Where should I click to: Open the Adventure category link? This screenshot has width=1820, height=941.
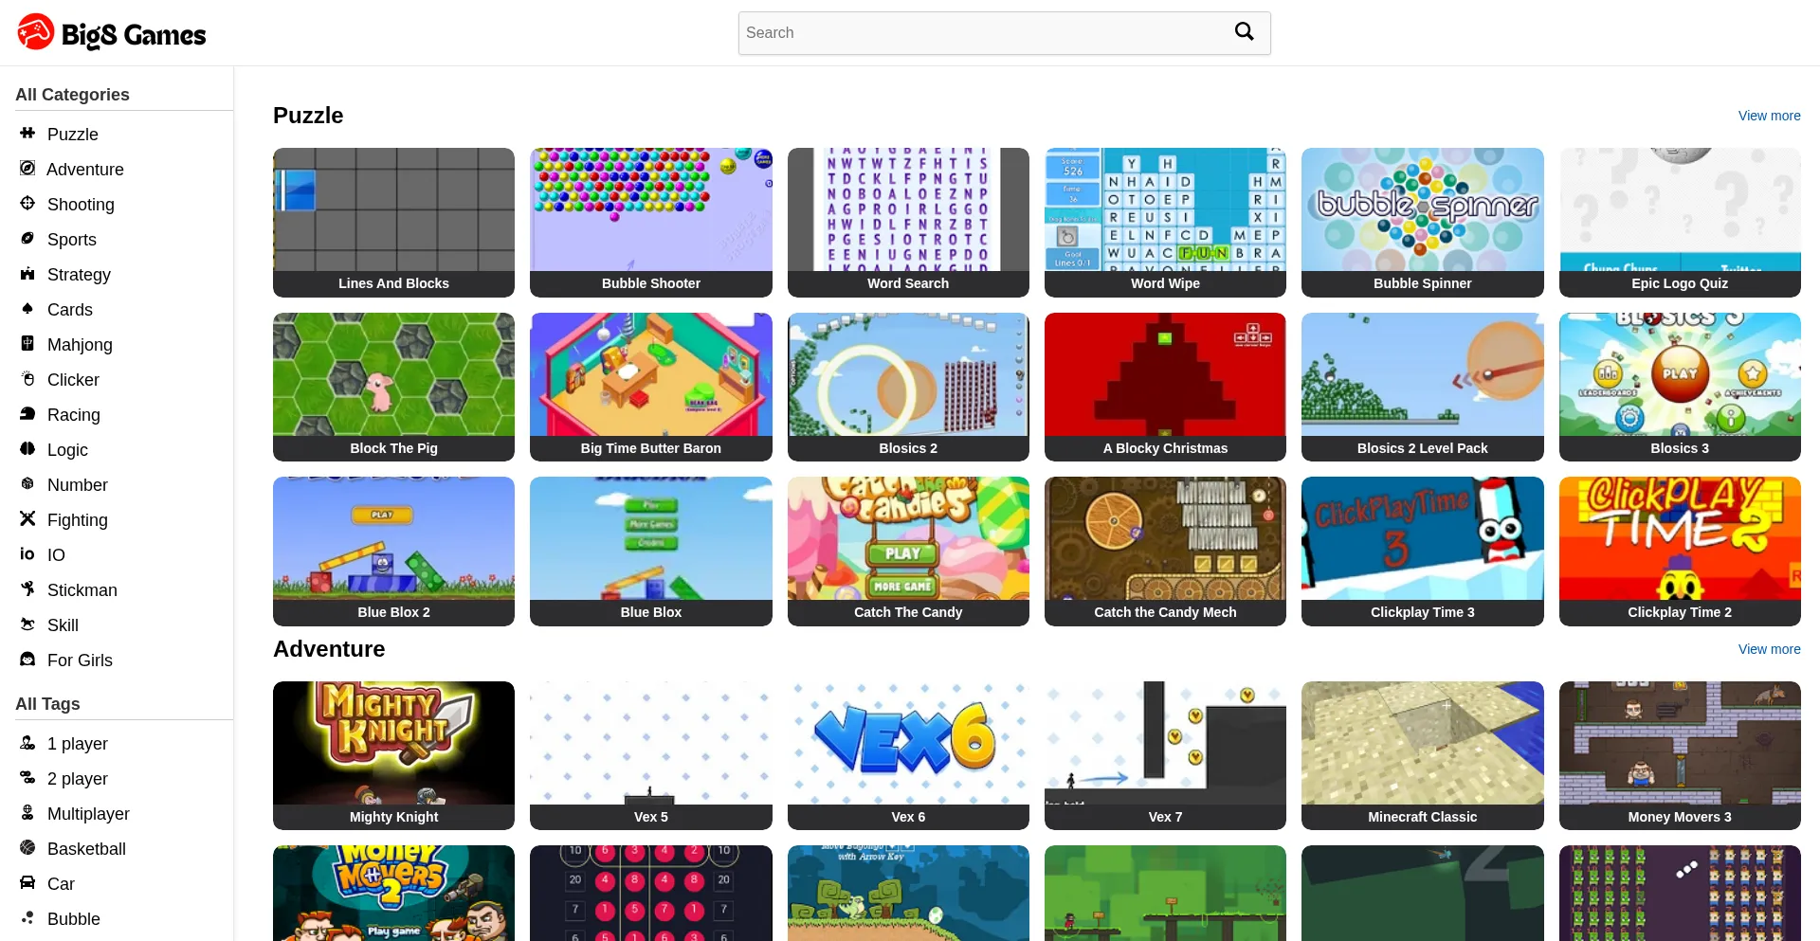click(85, 170)
